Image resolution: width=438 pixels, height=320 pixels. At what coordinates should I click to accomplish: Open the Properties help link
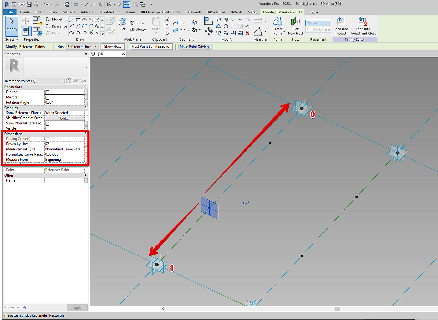(x=16, y=307)
